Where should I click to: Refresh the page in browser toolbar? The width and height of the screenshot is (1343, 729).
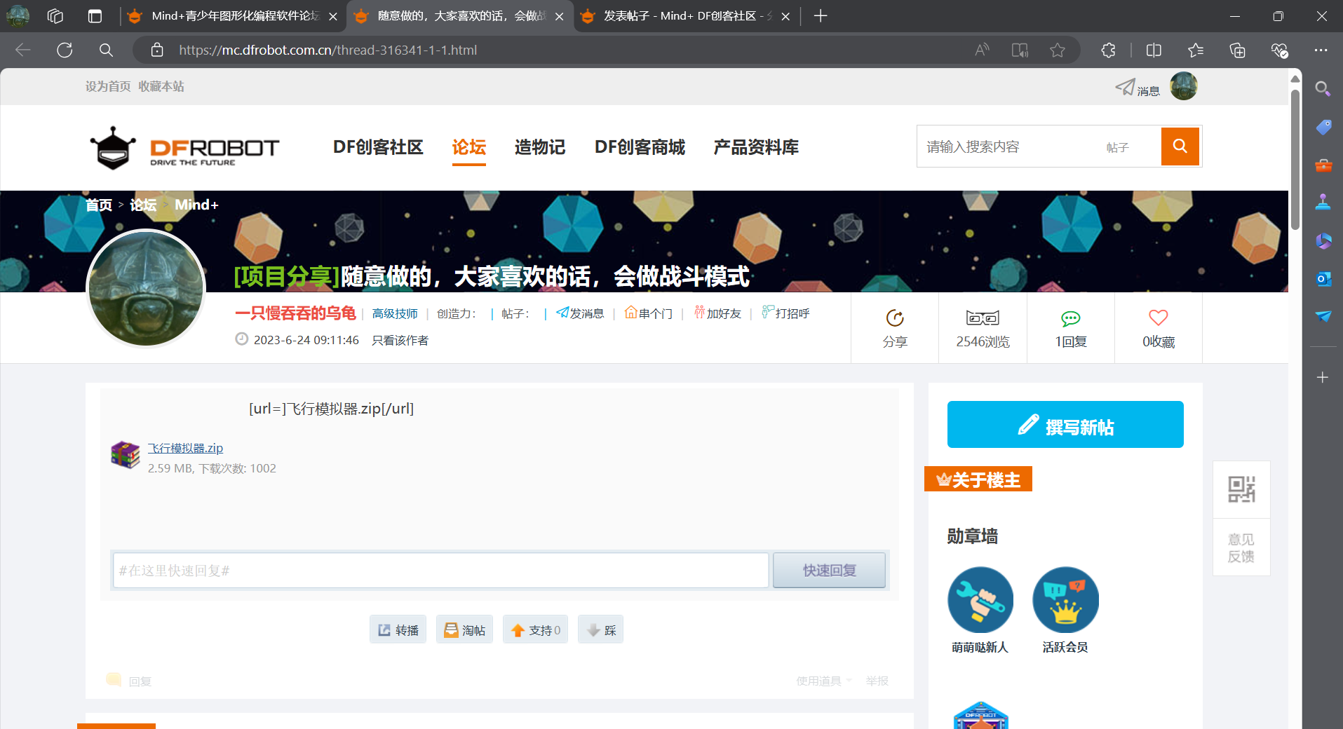pos(65,50)
